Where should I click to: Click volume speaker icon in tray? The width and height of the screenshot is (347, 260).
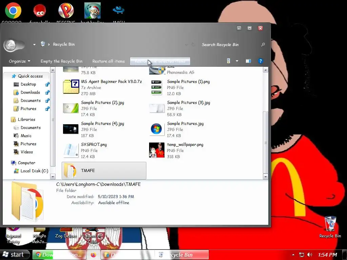click(310, 255)
